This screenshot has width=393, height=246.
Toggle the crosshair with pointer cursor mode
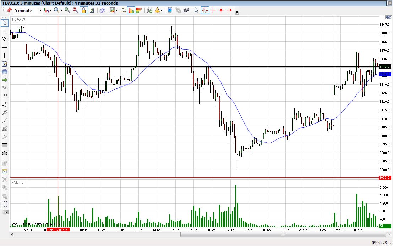205,10
